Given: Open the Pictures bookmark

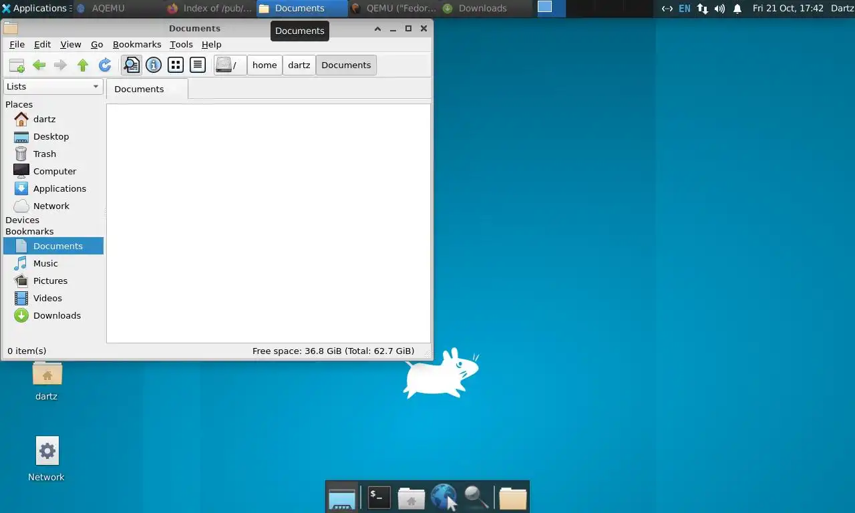Looking at the screenshot, I should 53,281.
